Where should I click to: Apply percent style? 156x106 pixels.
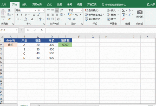(76, 15)
